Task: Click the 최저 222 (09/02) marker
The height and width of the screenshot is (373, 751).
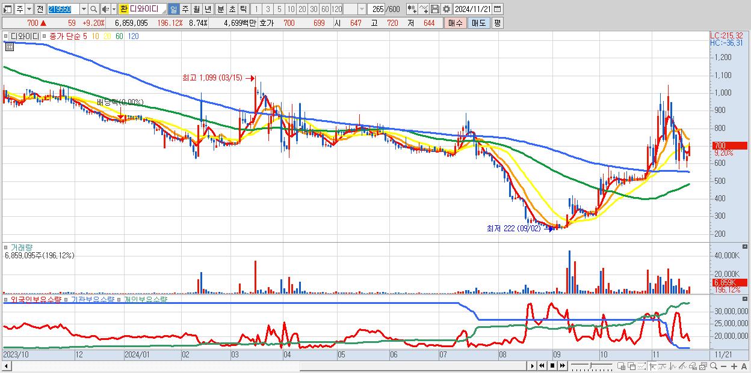Action: click(x=520, y=228)
